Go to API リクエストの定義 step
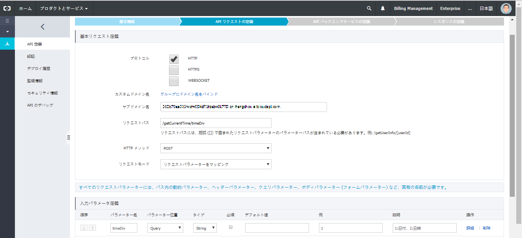The image size is (522, 238). coord(234,22)
